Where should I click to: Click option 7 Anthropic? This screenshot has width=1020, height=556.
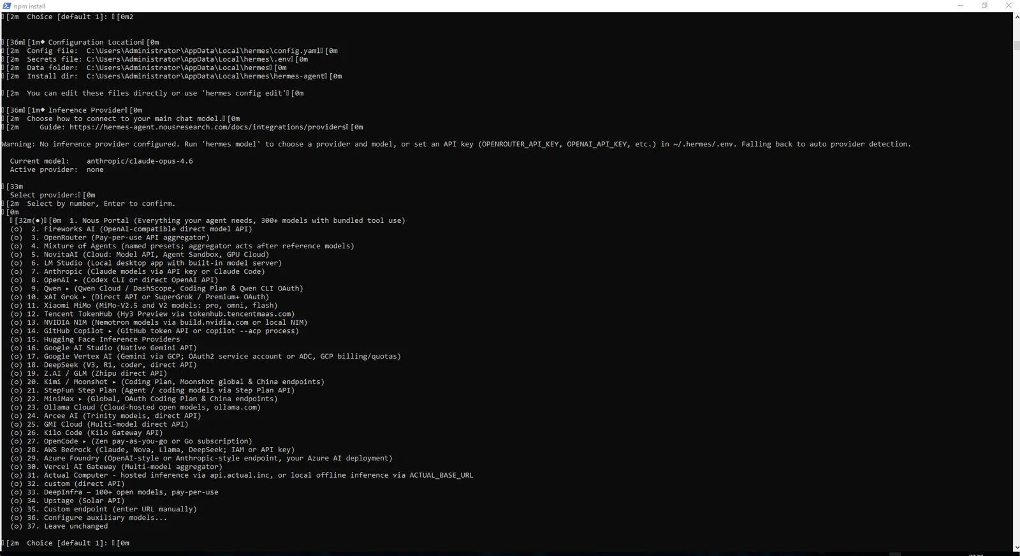(138, 271)
